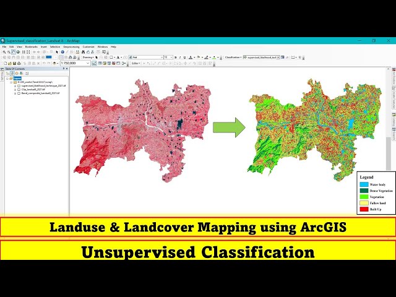
Task: Toggle List By Source view in contents
Action: [x=12, y=73]
